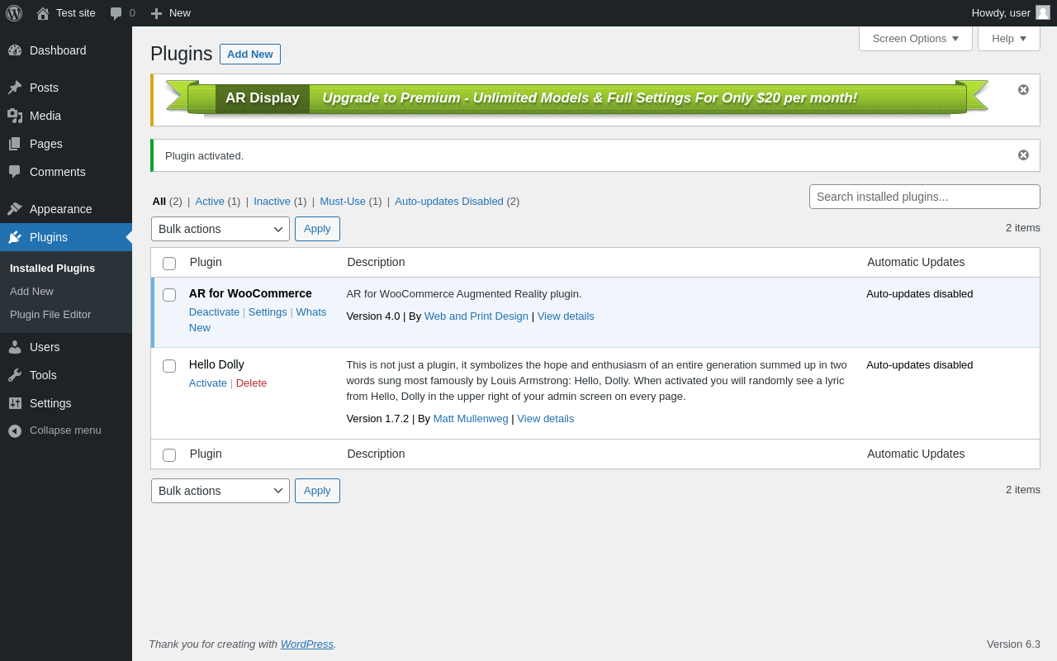The height and width of the screenshot is (661, 1057).
Task: Show All plugins filter
Action: coord(159,201)
